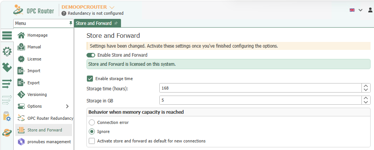Click the 'Store and Forward' page heading
Screen dimensions: 374x150
point(113,36)
